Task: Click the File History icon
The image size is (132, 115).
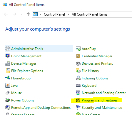Action: coord(78,71)
